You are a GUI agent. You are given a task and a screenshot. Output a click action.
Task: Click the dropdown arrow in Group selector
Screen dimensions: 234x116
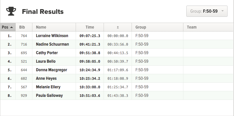pyautogui.click(x=223, y=11)
